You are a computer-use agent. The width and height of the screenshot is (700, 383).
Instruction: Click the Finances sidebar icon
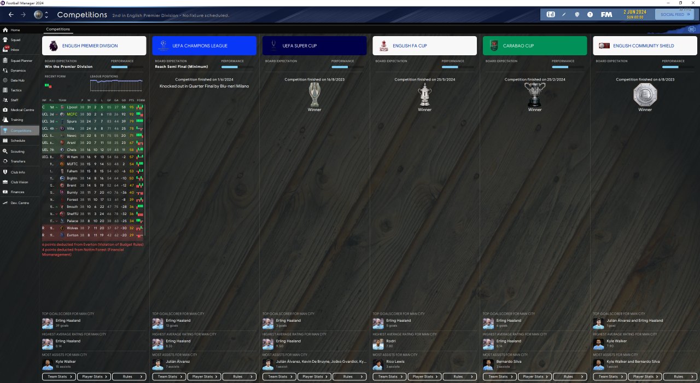5,192
